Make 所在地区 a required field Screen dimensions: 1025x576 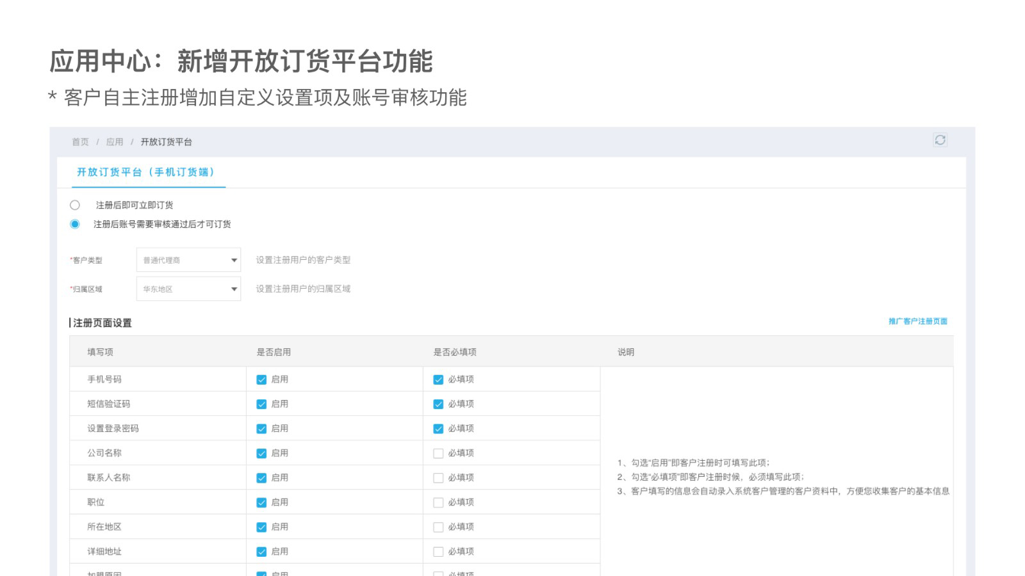click(438, 527)
